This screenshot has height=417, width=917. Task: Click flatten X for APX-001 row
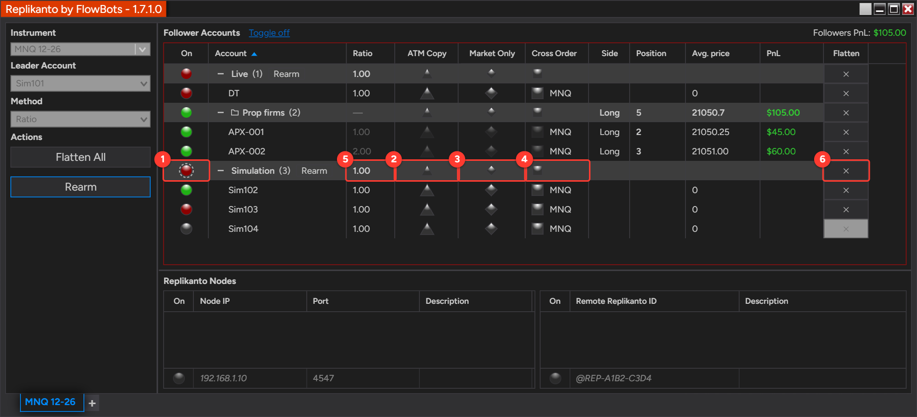846,132
